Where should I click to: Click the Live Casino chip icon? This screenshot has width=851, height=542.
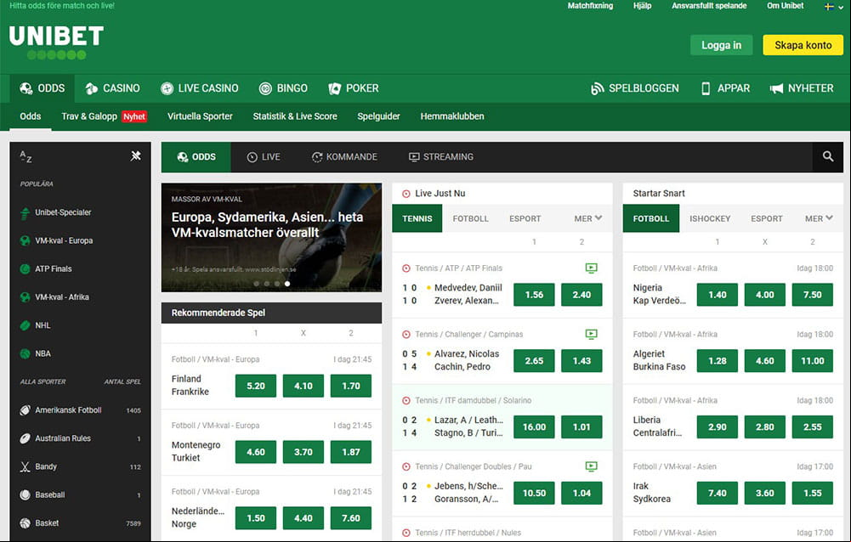167,88
